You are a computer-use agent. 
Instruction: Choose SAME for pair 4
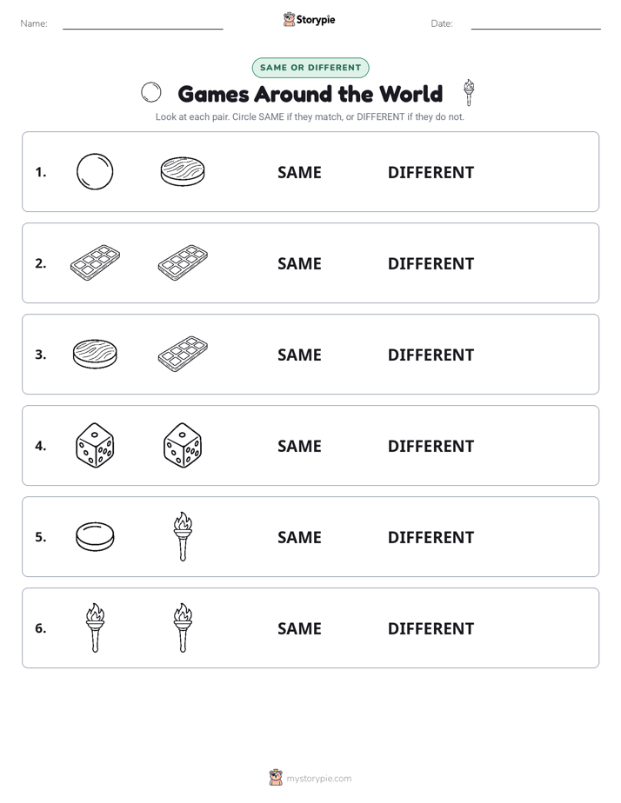(x=299, y=446)
